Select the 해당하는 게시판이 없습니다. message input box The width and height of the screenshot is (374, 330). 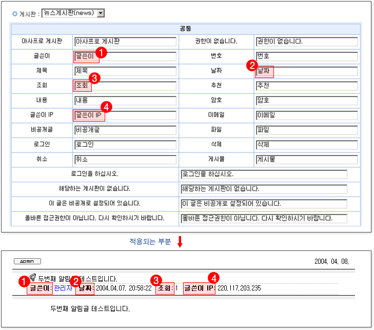[x=264, y=189]
